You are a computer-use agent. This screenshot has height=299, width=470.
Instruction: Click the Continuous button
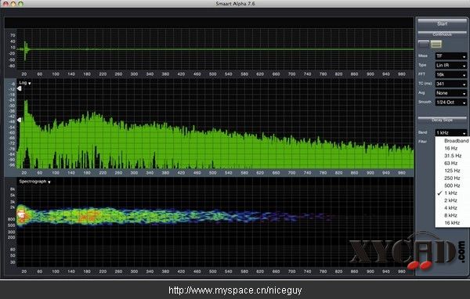tap(442, 34)
